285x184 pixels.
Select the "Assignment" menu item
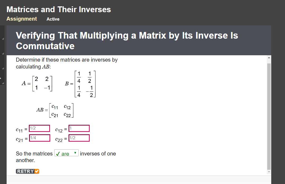pos(21,19)
